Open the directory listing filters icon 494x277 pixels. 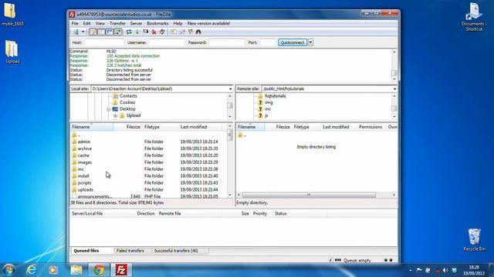pyautogui.click(x=174, y=32)
